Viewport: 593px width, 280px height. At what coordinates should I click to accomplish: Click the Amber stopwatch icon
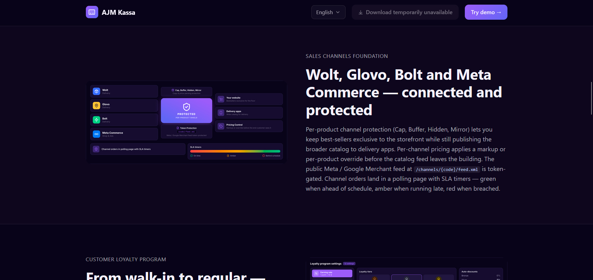click(x=228, y=156)
